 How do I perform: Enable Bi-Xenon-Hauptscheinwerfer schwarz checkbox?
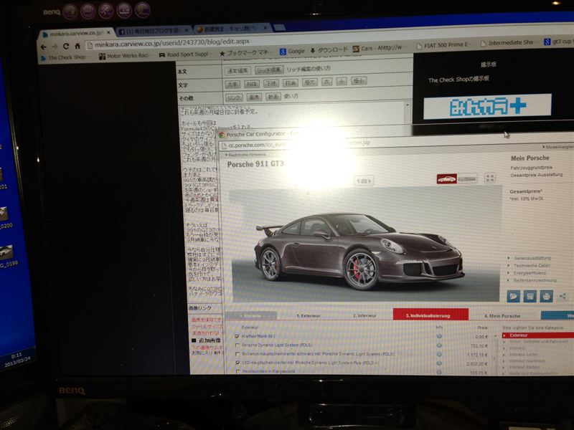click(237, 354)
